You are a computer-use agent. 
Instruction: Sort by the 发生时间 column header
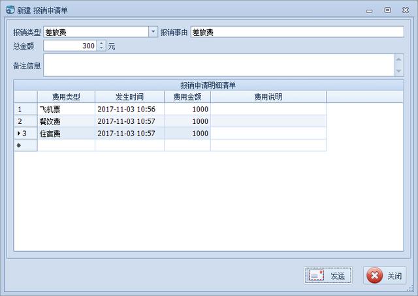point(129,97)
